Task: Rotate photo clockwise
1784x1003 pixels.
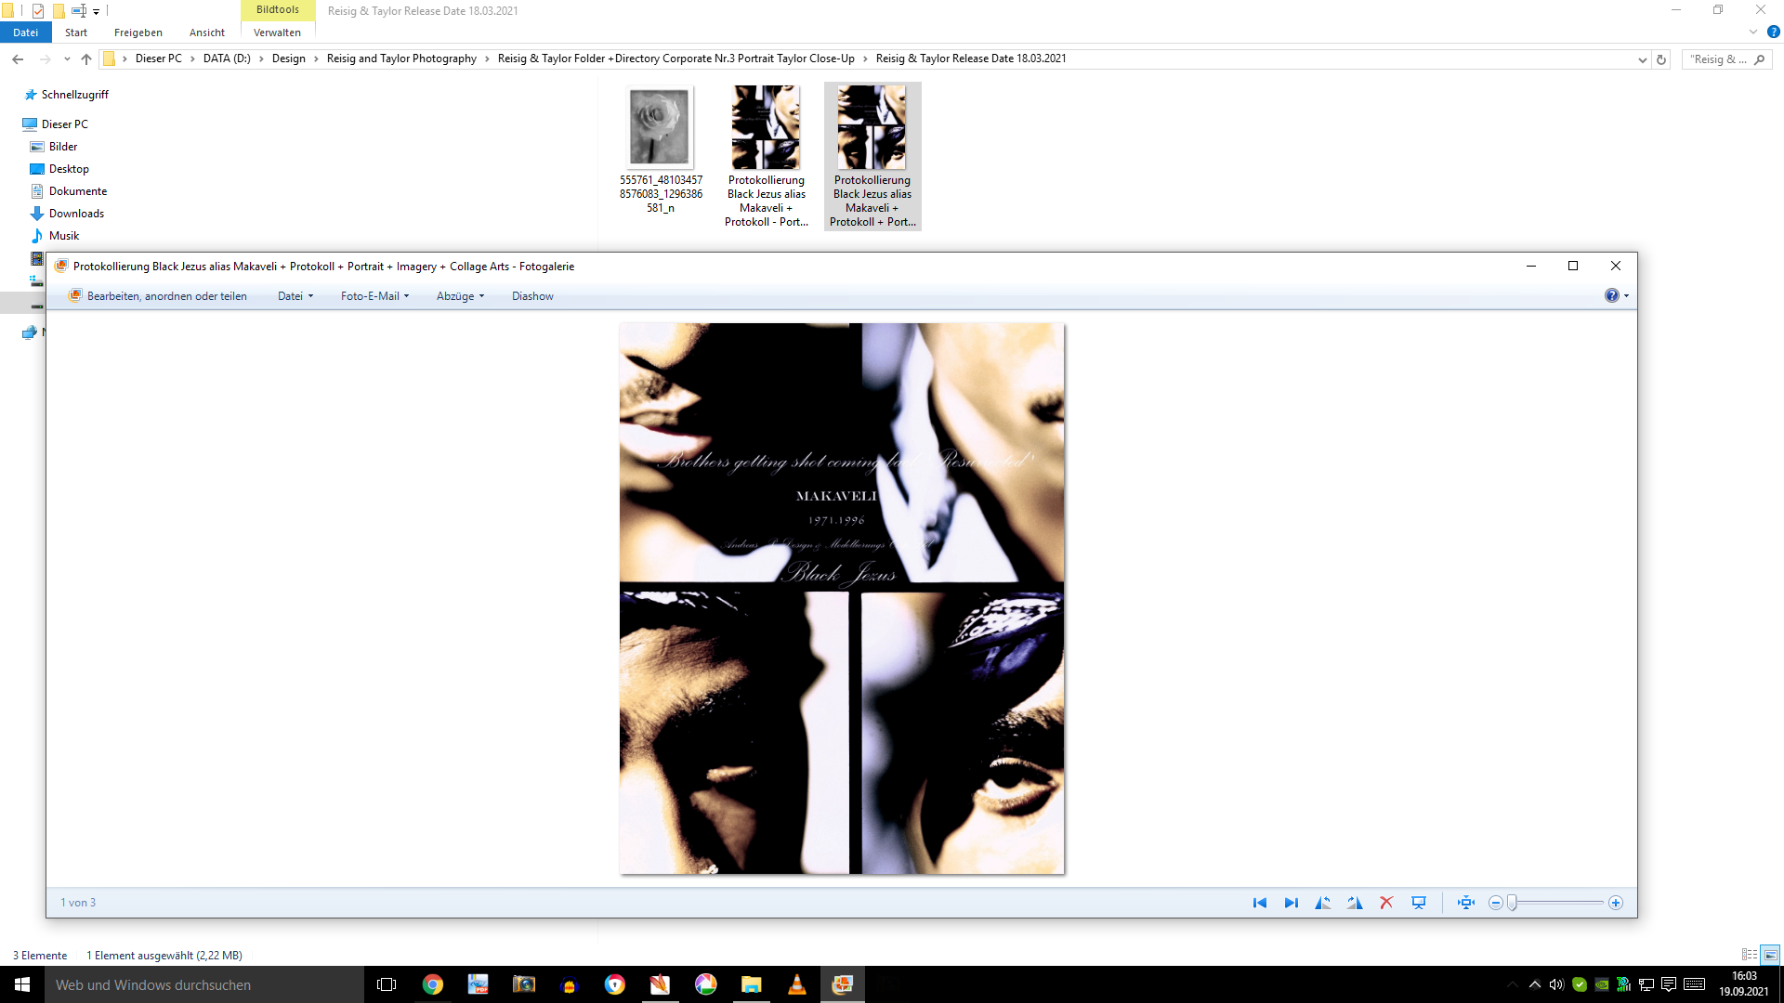Action: 1355,903
